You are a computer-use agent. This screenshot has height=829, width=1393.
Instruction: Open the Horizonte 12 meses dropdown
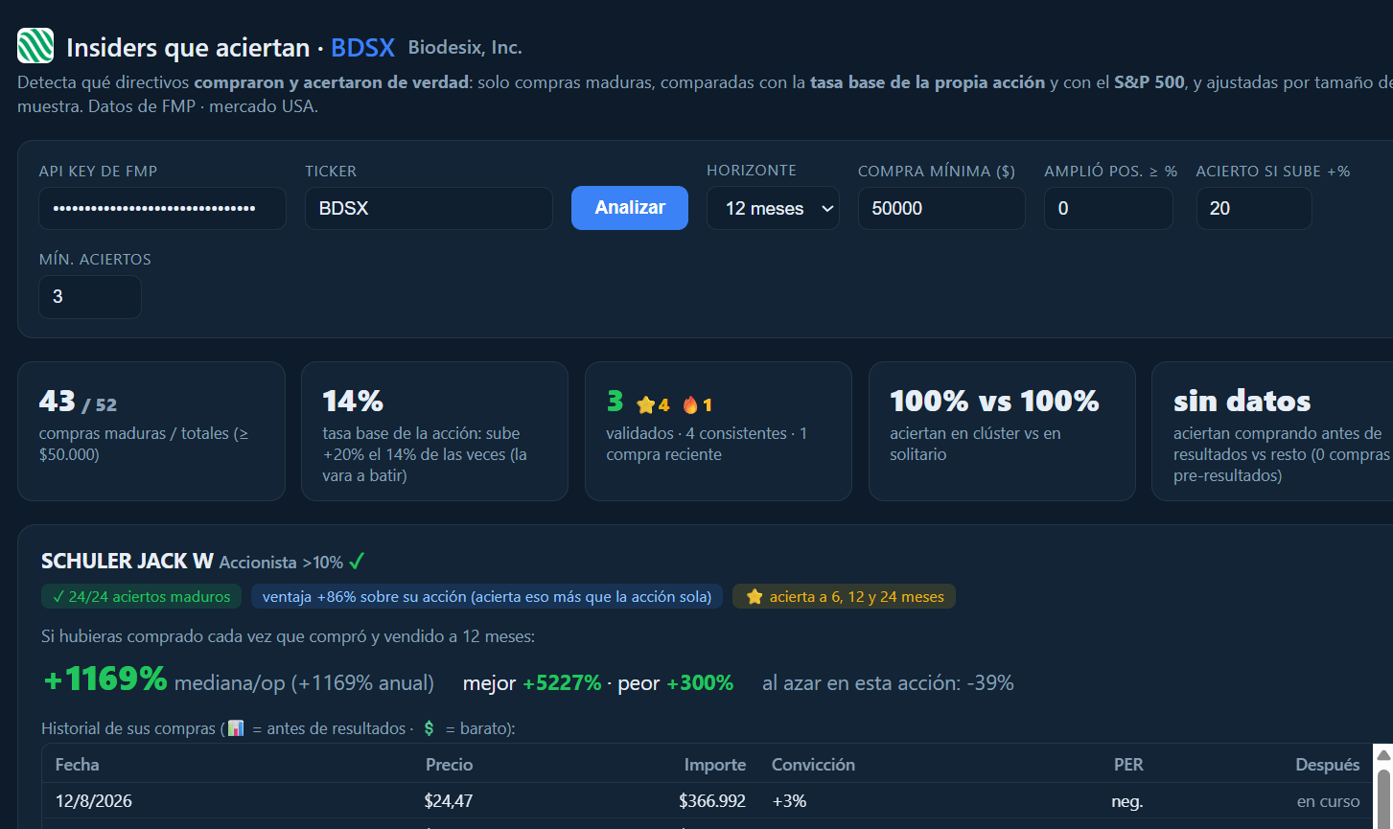click(773, 208)
